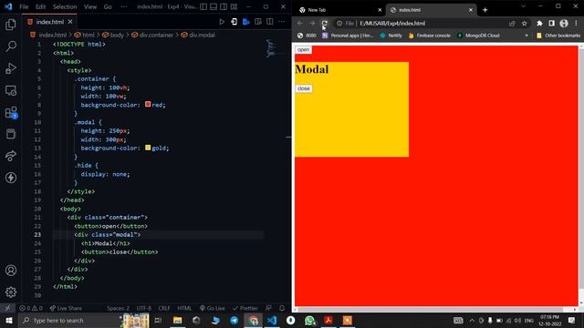The width and height of the screenshot is (584, 328).
Task: Open the Windows Start menu
Action: (x=9, y=320)
